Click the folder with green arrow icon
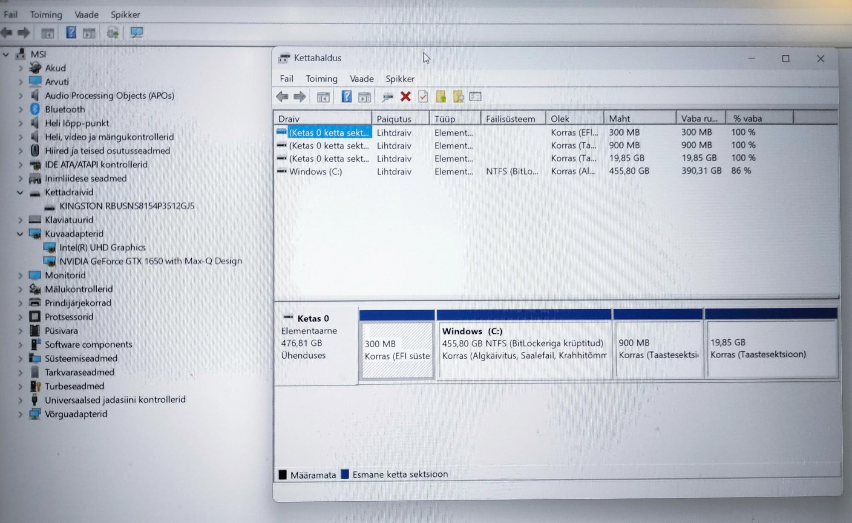Screen dimensions: 852x523 (440, 97)
